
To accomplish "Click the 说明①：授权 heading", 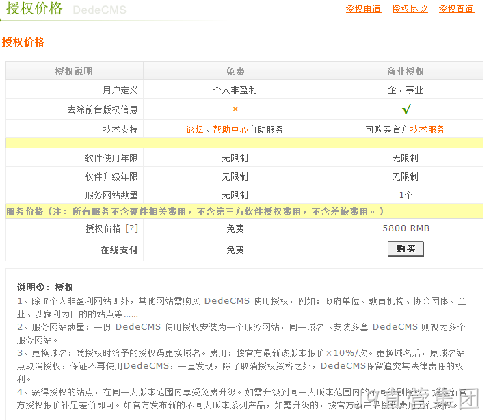I will tap(45, 287).
